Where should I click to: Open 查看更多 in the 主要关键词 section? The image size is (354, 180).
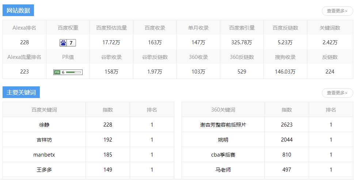(x=337, y=93)
